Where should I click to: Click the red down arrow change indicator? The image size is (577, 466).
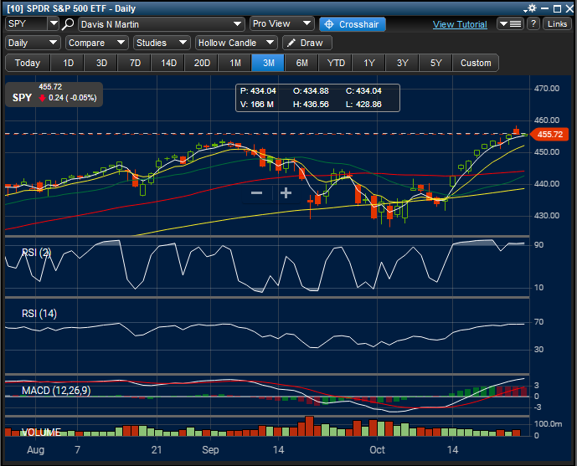pos(43,98)
